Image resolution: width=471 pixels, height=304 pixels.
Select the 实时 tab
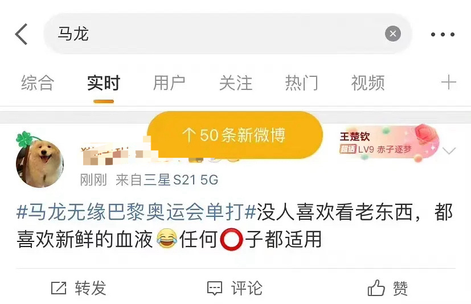click(104, 83)
